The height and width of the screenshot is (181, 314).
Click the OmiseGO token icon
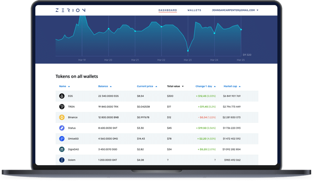point(62,139)
